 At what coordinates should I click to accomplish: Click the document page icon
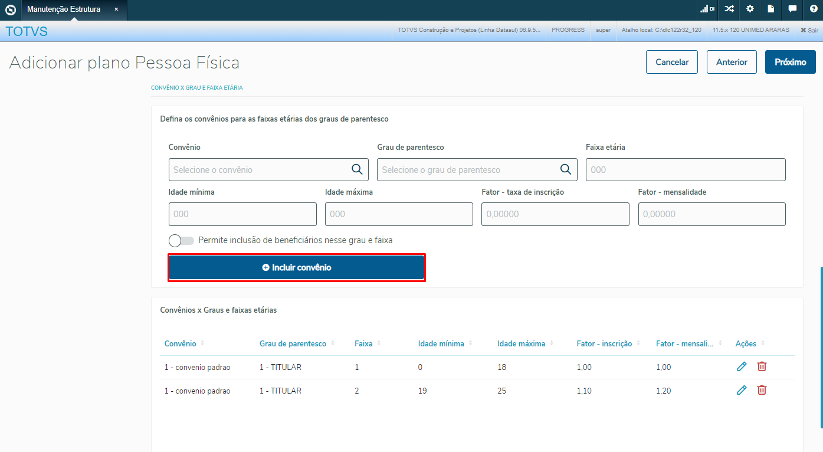[x=771, y=9]
